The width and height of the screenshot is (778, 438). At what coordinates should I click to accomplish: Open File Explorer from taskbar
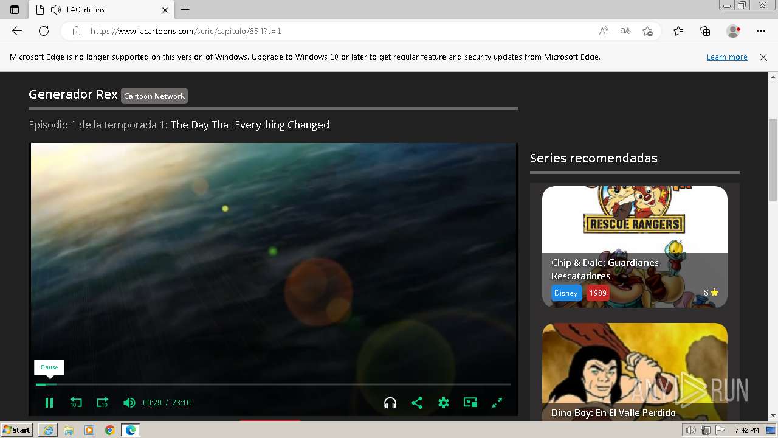[69, 430]
